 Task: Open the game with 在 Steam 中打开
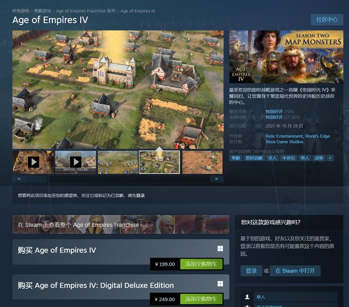click(x=295, y=271)
